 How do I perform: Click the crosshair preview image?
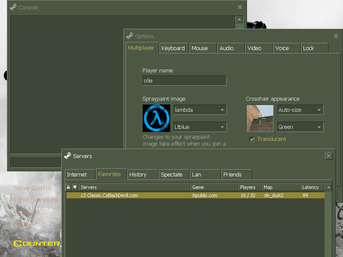coord(259,118)
